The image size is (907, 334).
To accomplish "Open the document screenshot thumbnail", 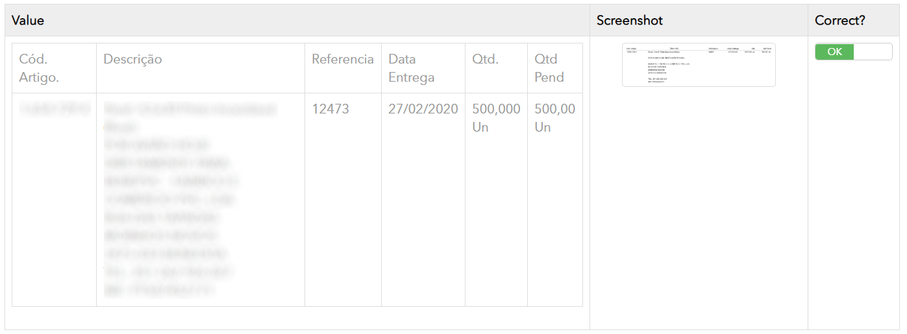I will 699,65.
